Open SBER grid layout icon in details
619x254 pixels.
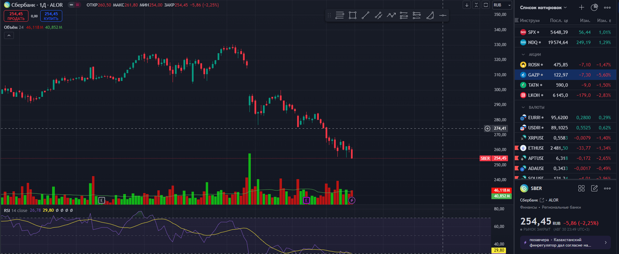pos(581,189)
